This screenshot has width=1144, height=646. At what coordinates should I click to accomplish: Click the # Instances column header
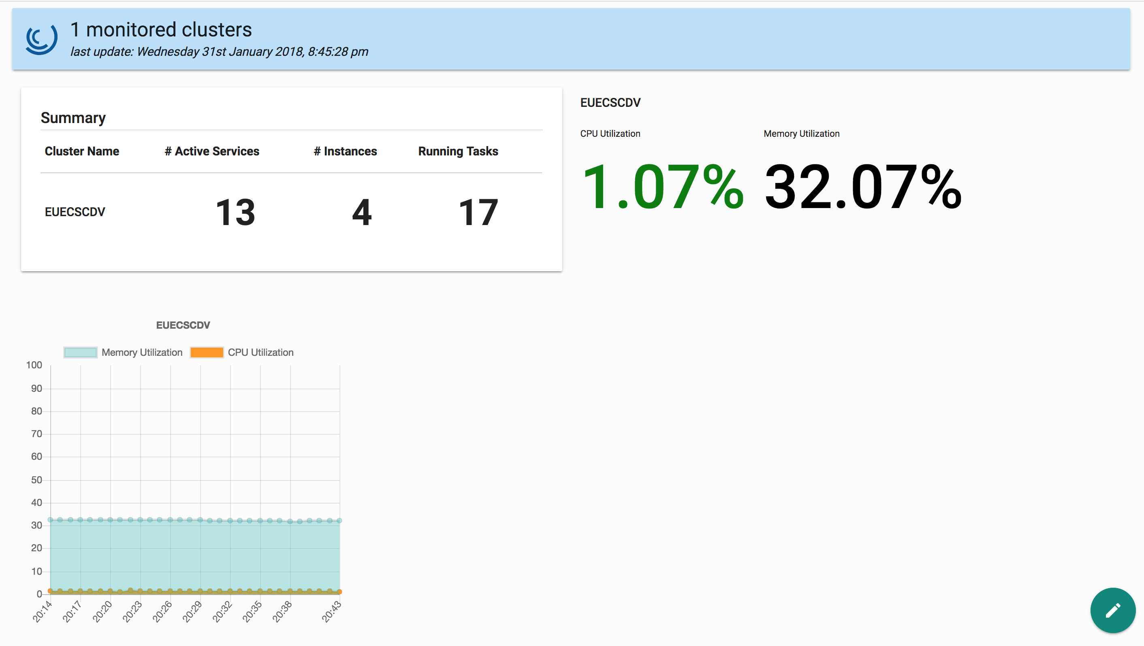[345, 151]
